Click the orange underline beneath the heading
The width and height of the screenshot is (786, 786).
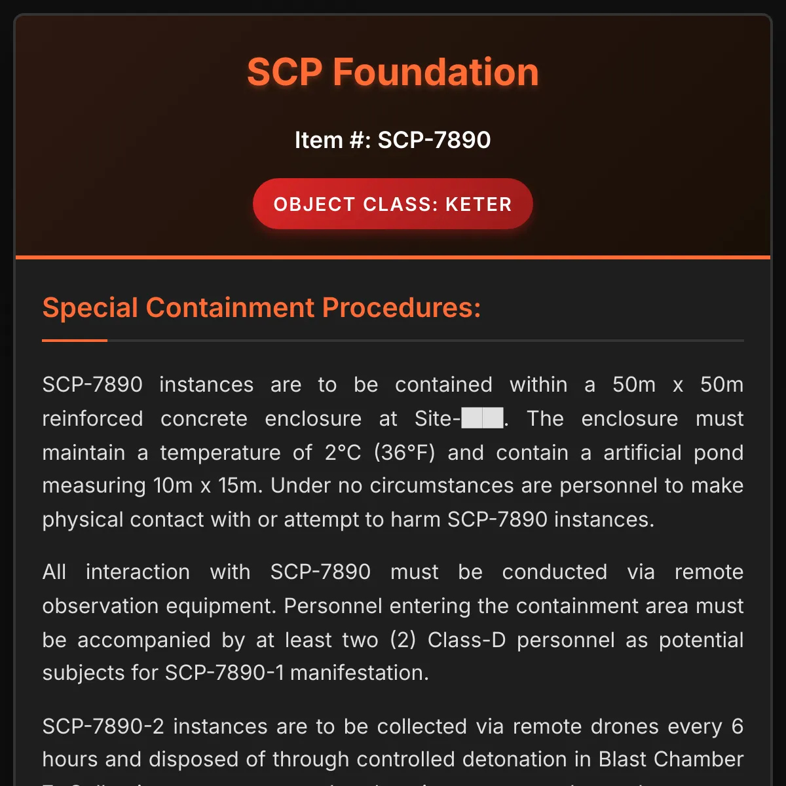click(x=75, y=341)
